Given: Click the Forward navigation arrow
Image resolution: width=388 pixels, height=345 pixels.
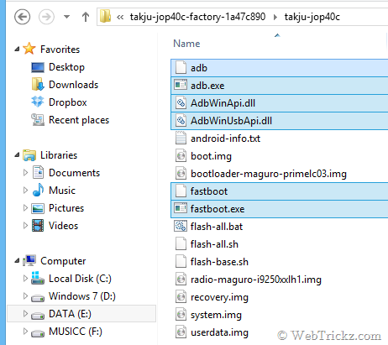Looking at the screenshot, I should click(x=46, y=17).
